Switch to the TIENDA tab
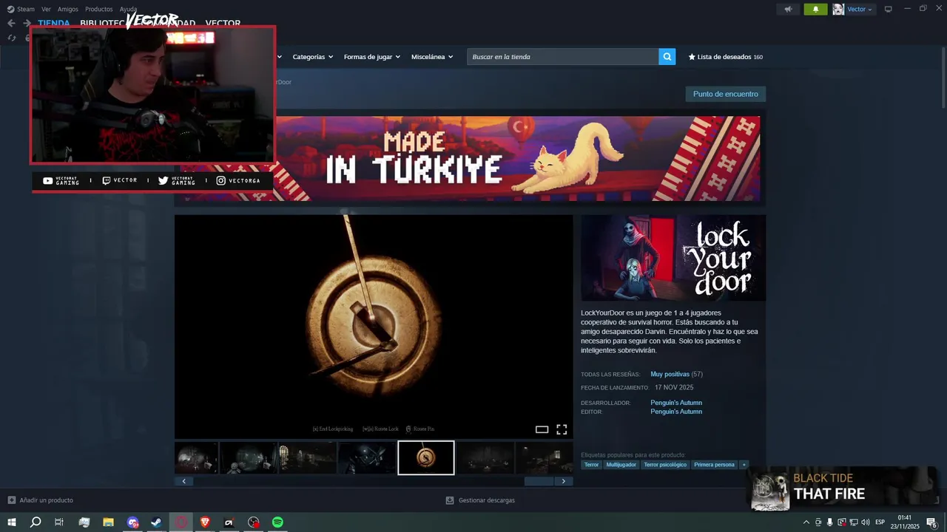The width and height of the screenshot is (947, 532). (54, 24)
